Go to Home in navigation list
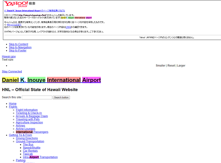 tap(13, 104)
